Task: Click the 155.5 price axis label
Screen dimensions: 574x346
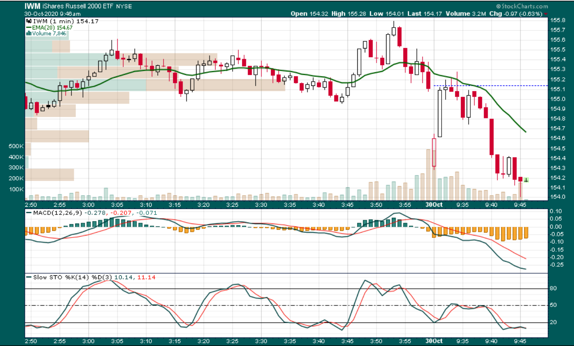Action: (557, 50)
